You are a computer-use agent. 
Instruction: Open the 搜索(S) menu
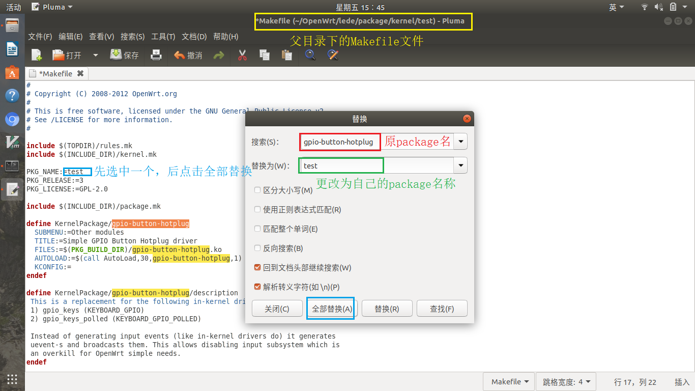[133, 37]
